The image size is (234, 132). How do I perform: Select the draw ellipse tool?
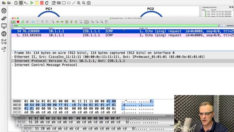coord(69,3)
